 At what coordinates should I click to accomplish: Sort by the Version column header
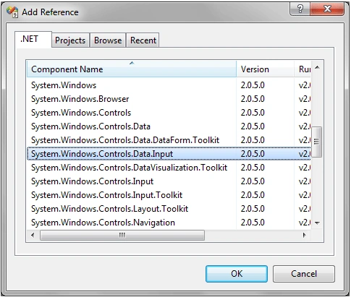(265, 69)
